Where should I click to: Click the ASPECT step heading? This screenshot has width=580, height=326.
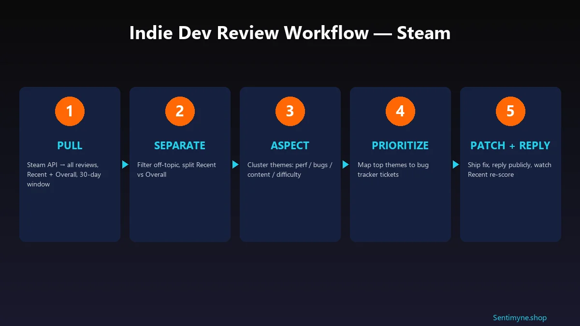click(x=290, y=145)
